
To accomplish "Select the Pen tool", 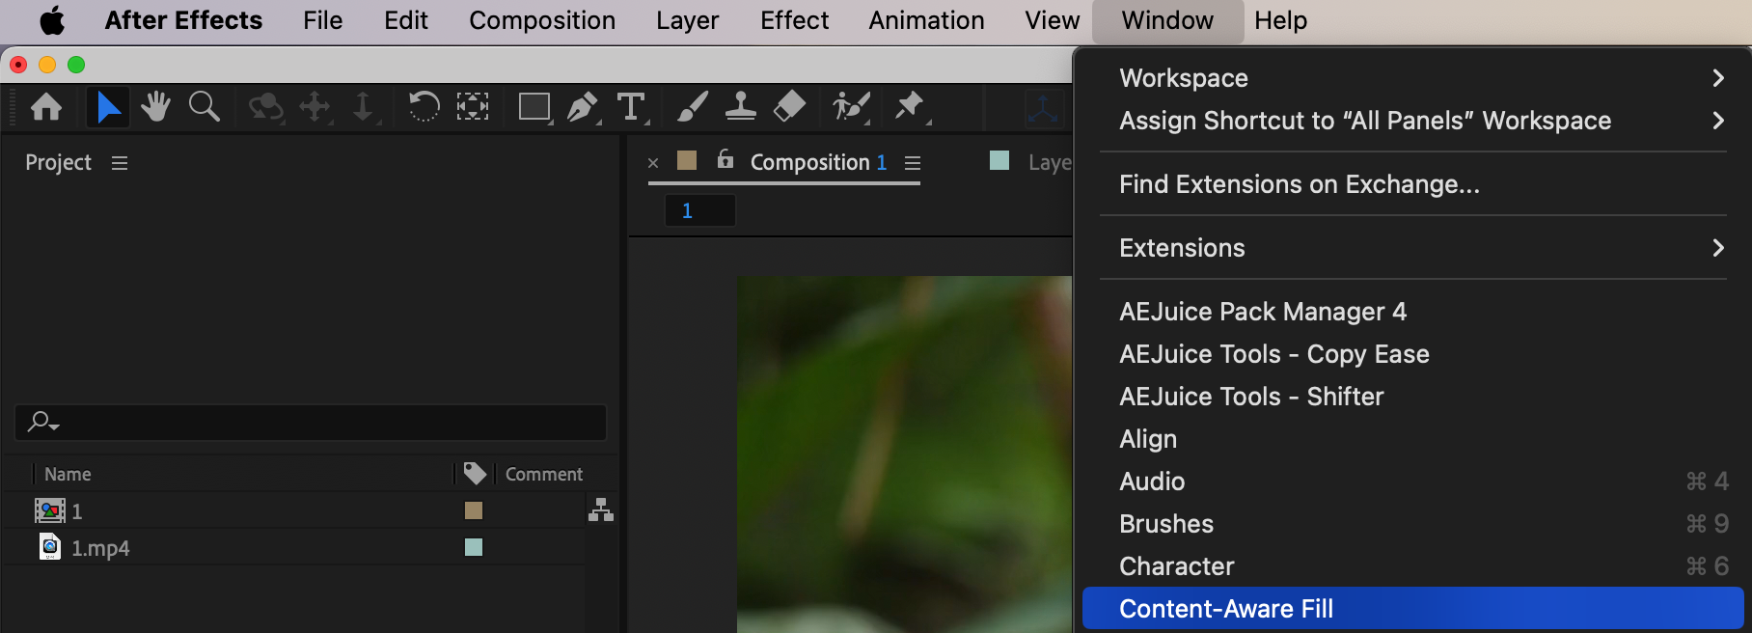I will click(582, 106).
